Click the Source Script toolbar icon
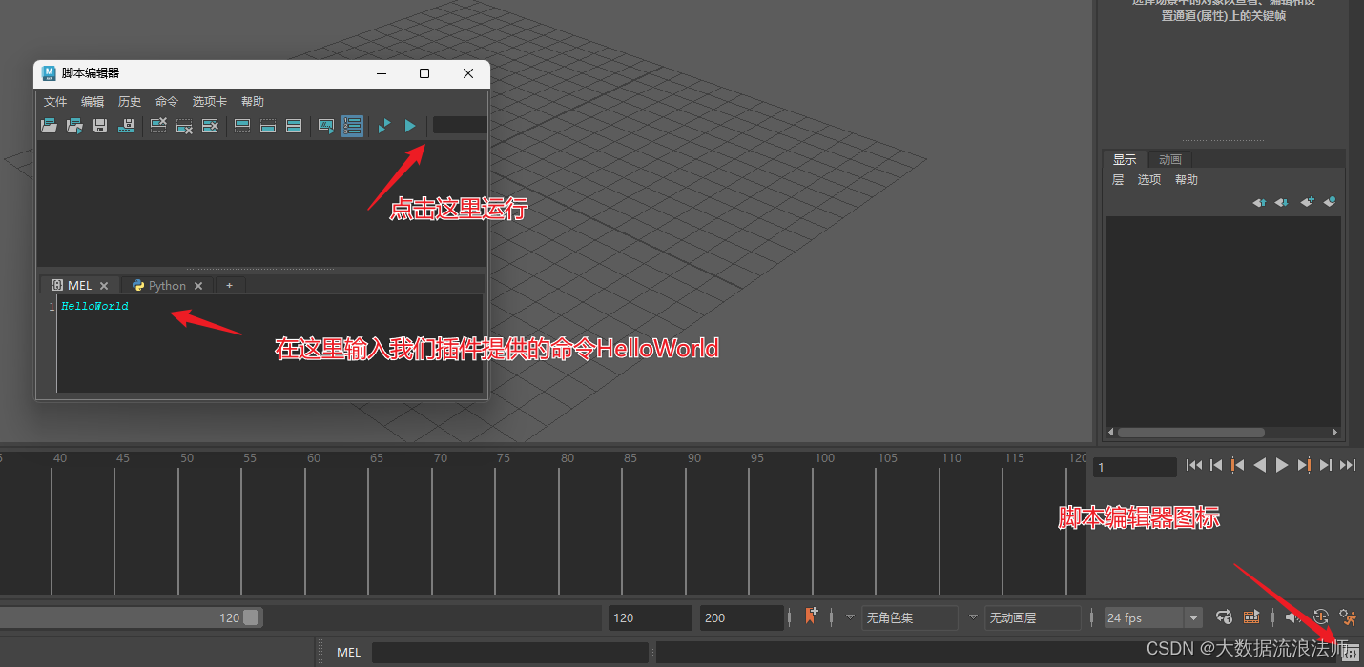The width and height of the screenshot is (1364, 667). click(74, 126)
